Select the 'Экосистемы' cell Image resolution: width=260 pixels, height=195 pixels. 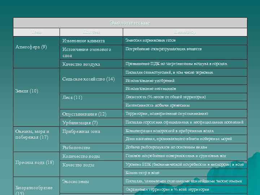91,185
